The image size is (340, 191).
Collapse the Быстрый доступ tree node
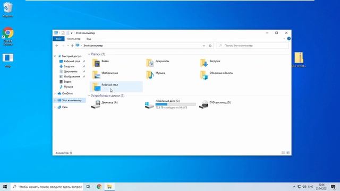tap(55, 56)
